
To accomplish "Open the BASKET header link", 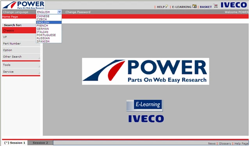I will [206, 7].
